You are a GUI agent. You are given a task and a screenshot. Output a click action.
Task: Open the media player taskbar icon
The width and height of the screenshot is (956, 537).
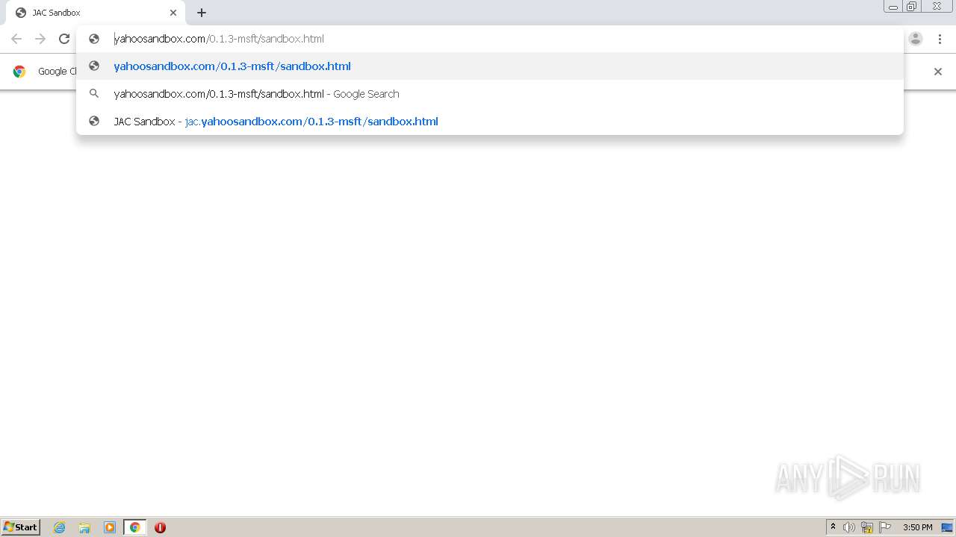point(110,527)
